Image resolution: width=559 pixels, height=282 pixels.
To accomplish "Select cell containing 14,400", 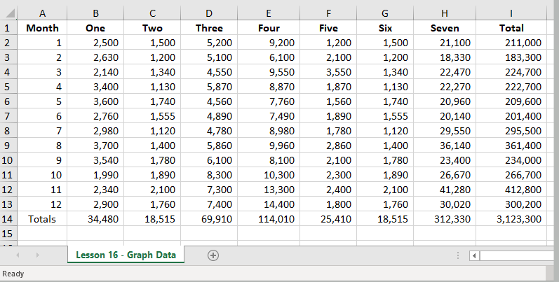I will pos(269,204).
